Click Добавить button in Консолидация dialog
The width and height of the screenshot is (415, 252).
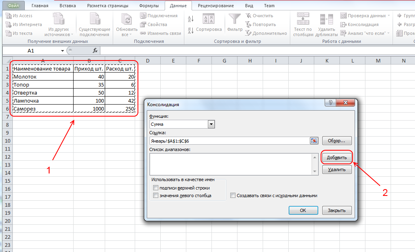point(337,157)
